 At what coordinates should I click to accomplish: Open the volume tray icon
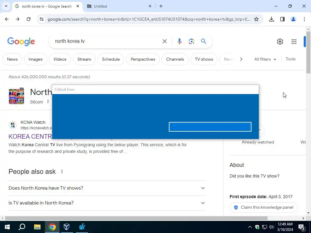(272, 227)
